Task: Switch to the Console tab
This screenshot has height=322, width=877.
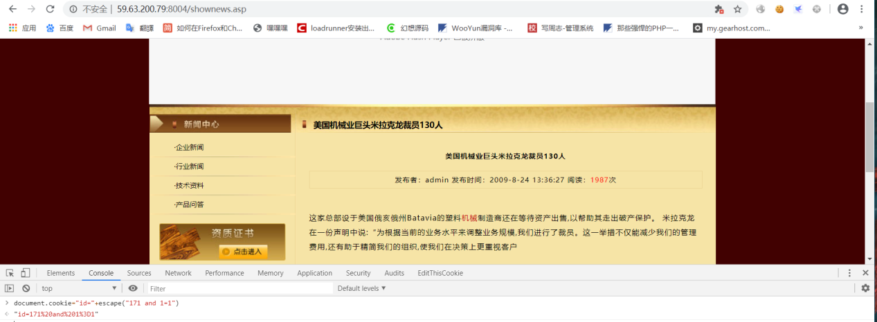Action: (101, 273)
